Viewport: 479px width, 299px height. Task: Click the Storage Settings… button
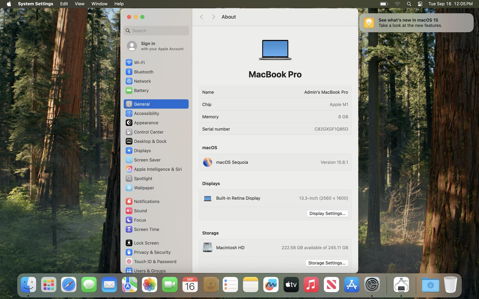pyautogui.click(x=327, y=263)
